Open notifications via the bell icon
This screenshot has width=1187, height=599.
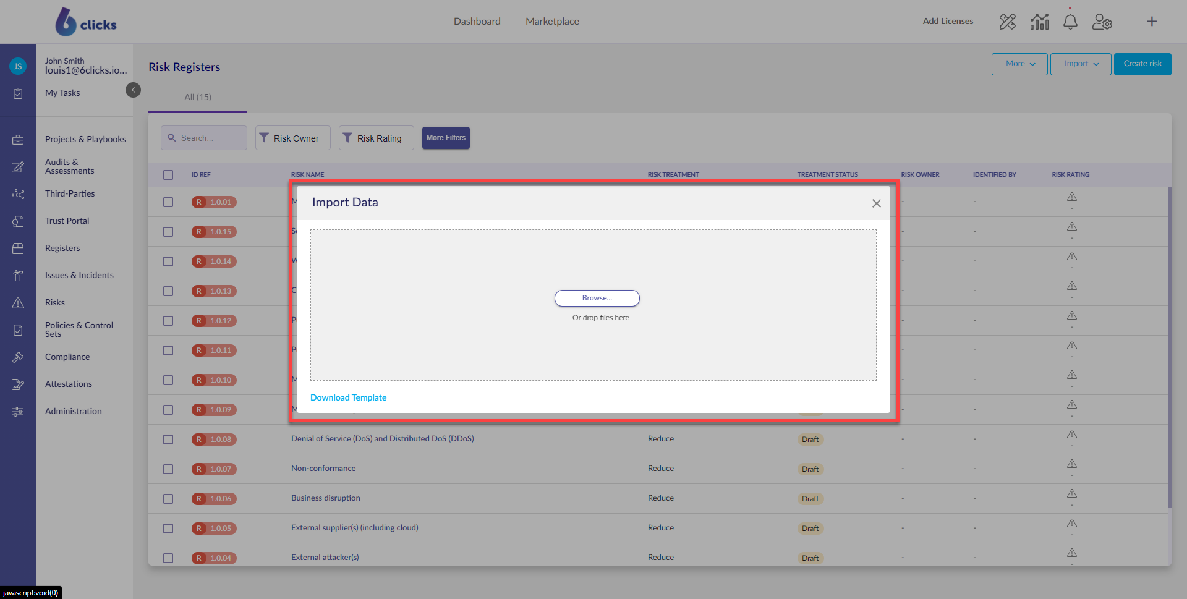[x=1071, y=21]
